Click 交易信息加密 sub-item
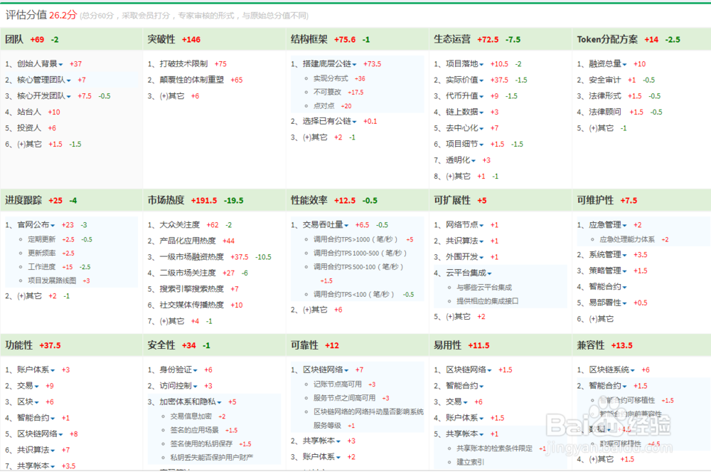Viewport: 711px width, 472px height. click(x=191, y=416)
